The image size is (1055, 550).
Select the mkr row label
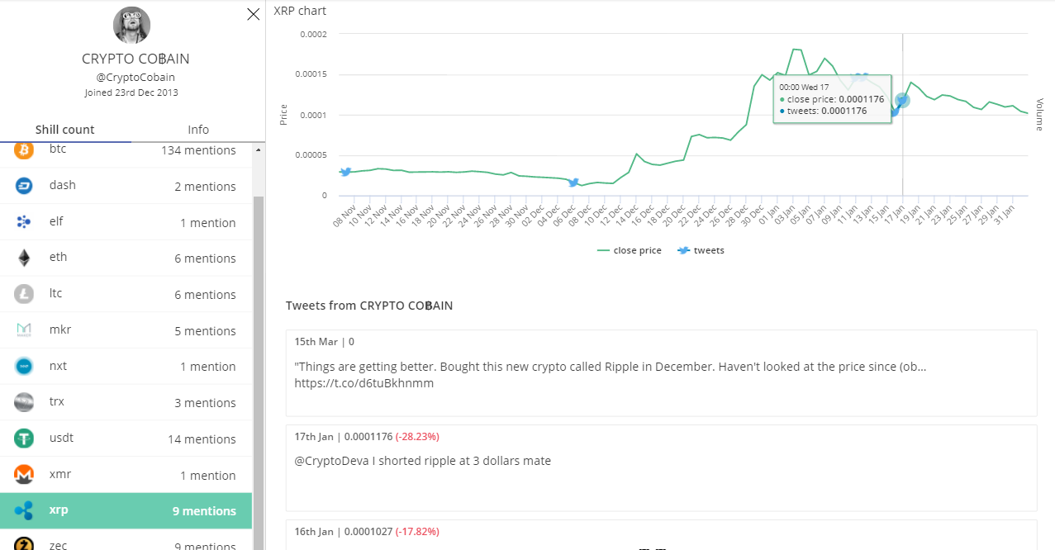coord(60,330)
